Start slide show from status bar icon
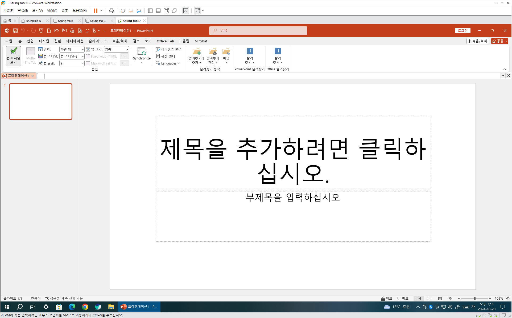The width and height of the screenshot is (512, 318). point(451,299)
